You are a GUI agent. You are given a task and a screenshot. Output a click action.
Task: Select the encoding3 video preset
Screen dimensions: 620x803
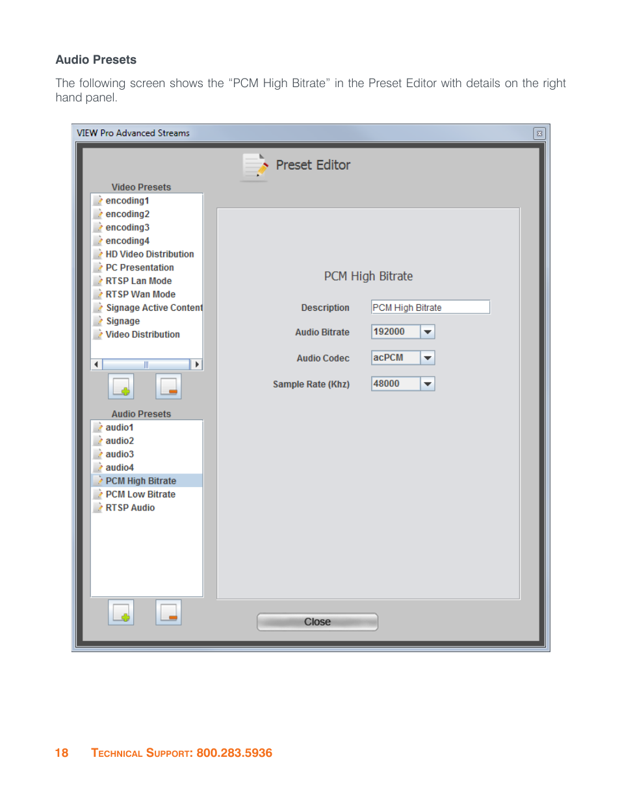click(127, 227)
